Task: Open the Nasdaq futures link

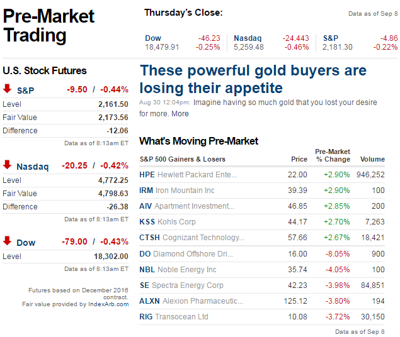Action: coord(32,167)
